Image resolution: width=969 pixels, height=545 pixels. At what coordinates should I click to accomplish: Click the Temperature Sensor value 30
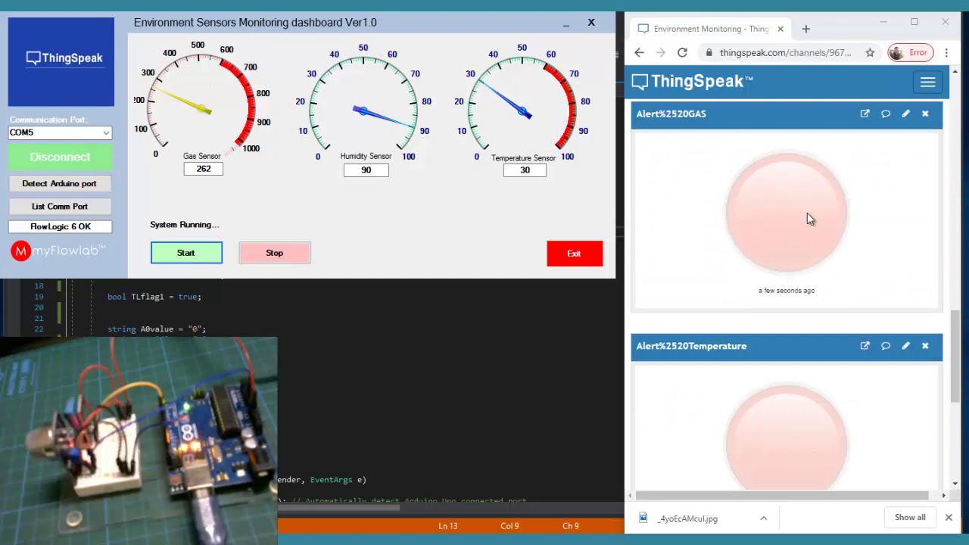click(525, 170)
